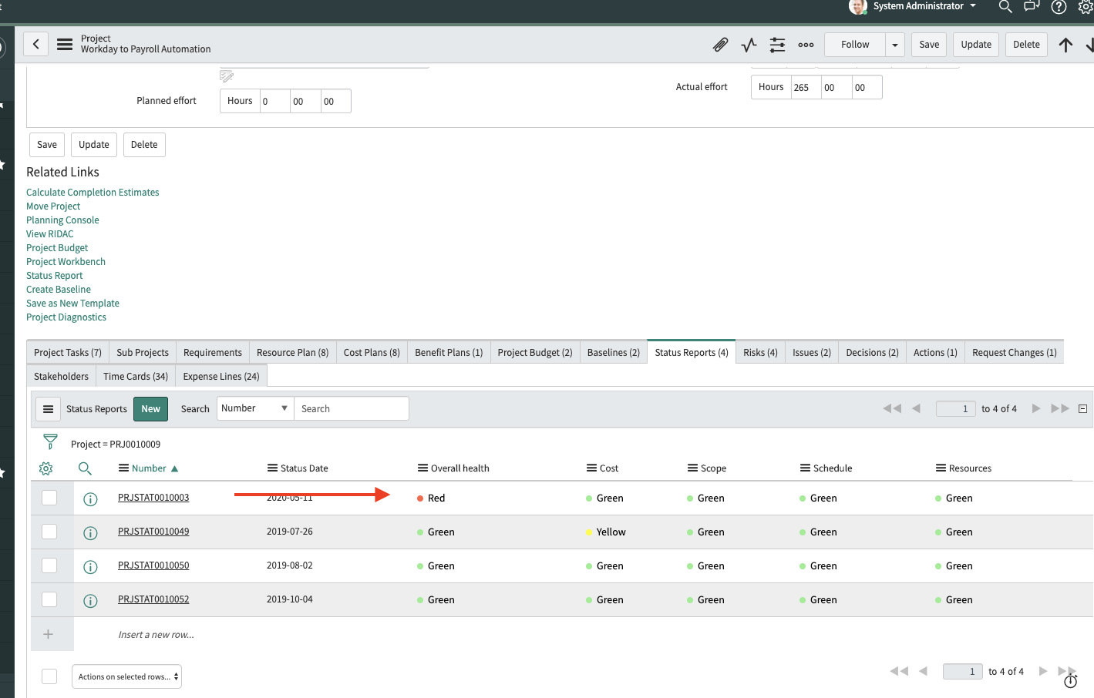
Task: Show the activity stream pulse icon
Action: tap(749, 45)
